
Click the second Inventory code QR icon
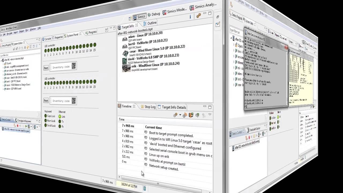coord(74,101)
